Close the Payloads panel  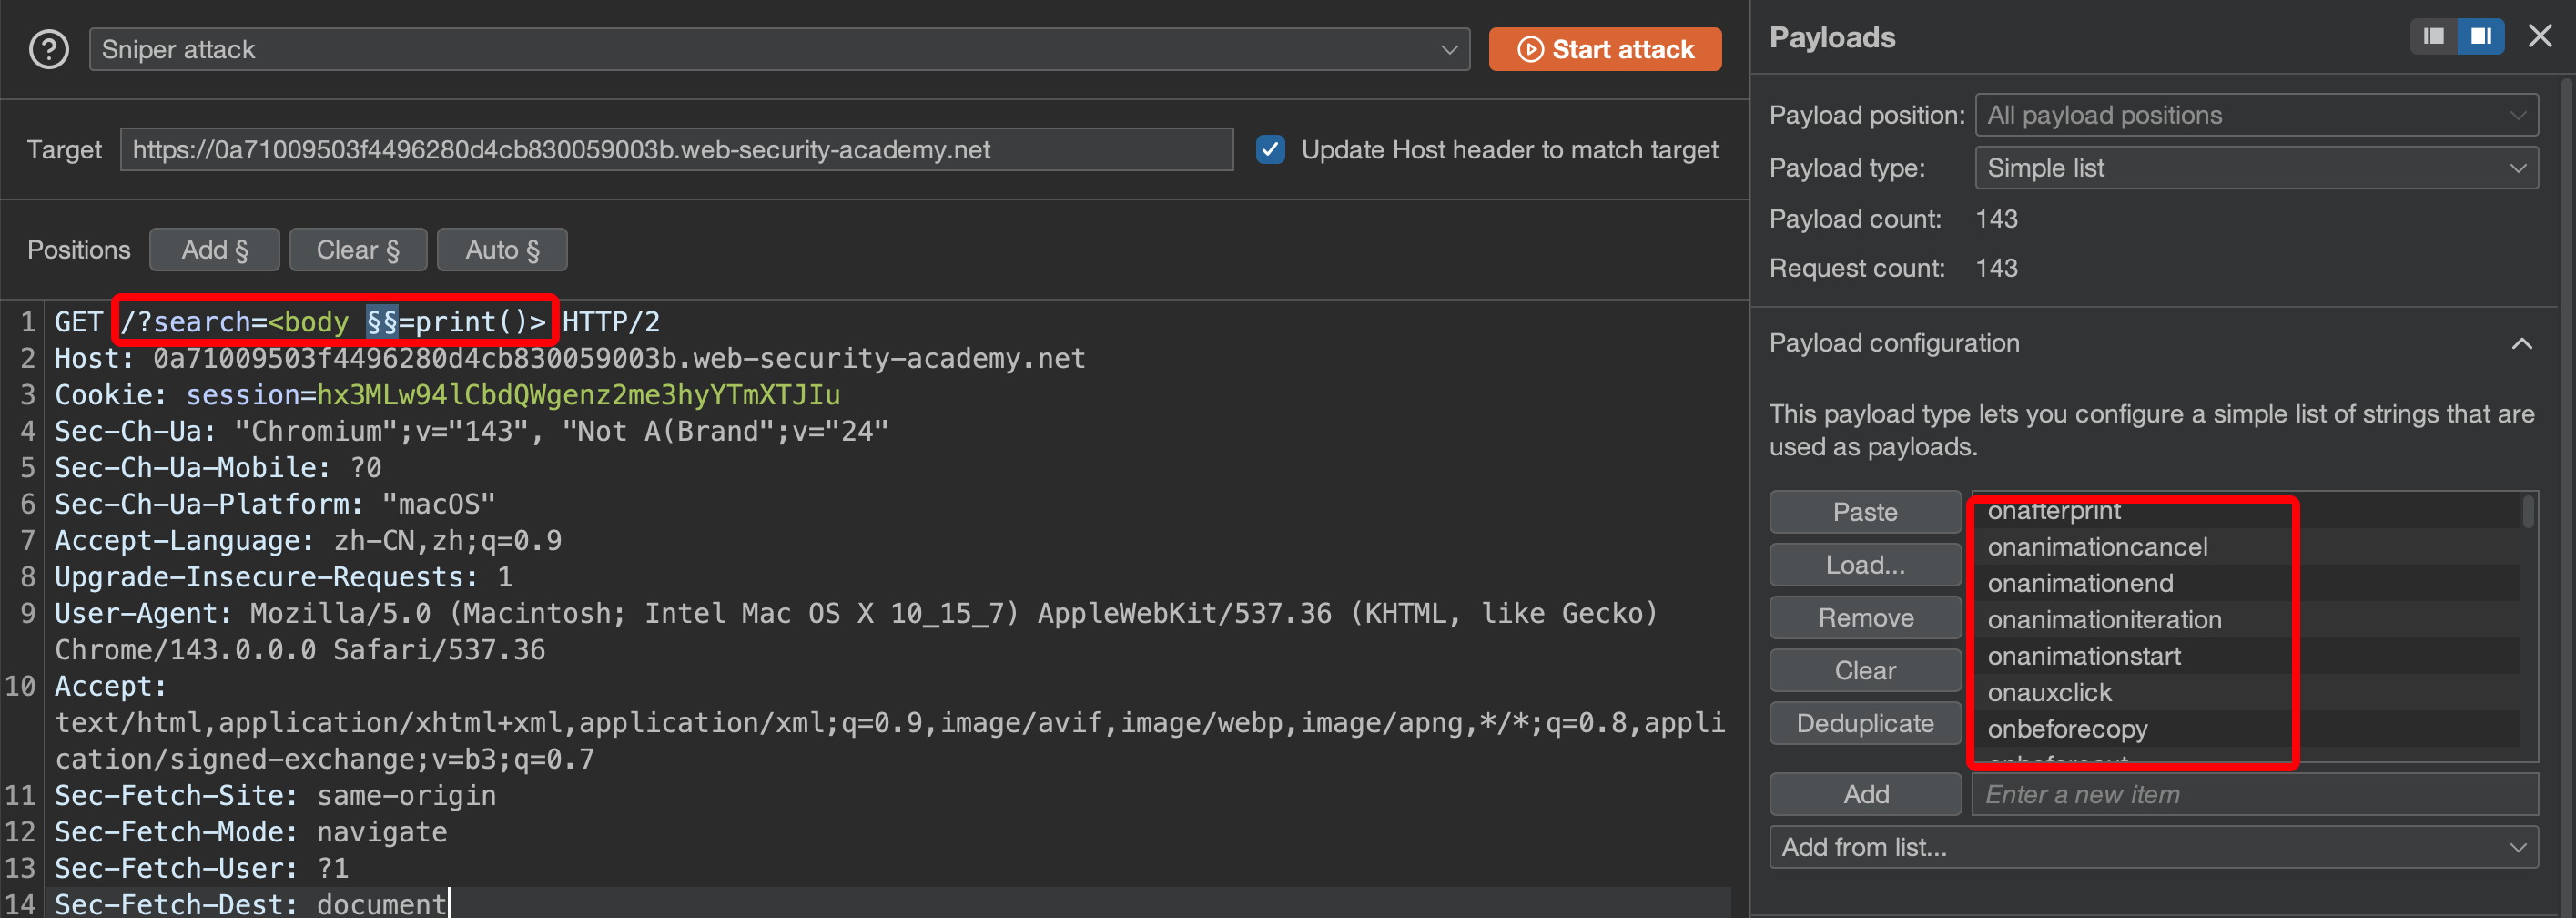(2540, 37)
